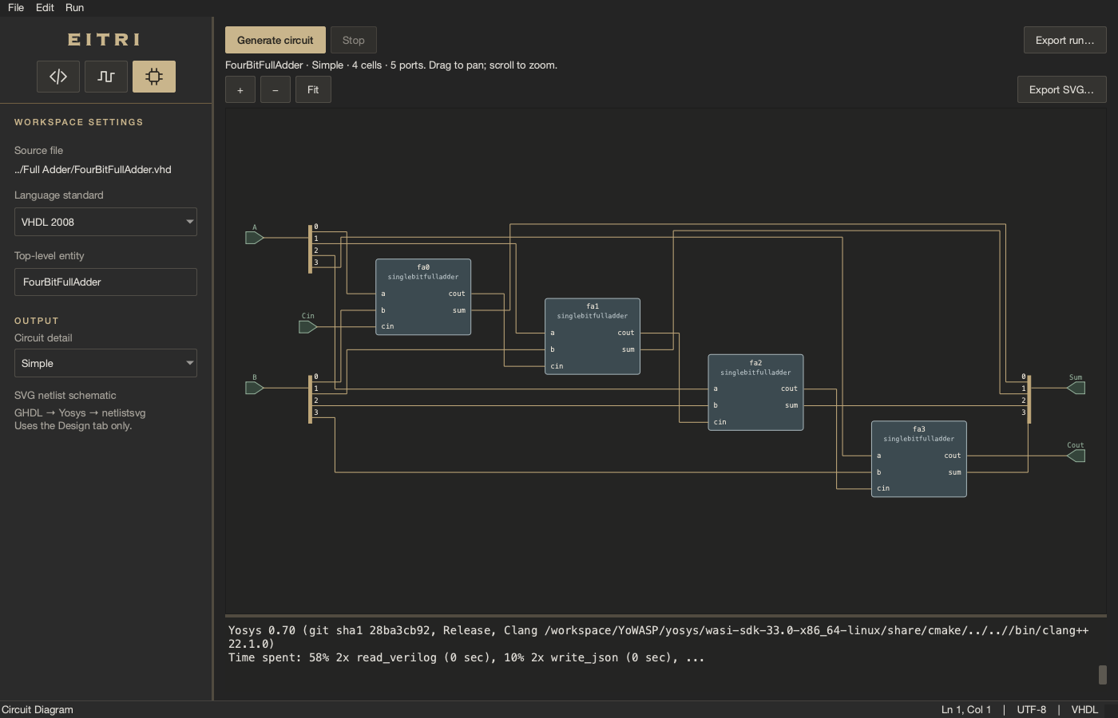Open the Circuit detail Simple dropdown
Image resolution: width=1118 pixels, height=718 pixels.
[x=105, y=363]
